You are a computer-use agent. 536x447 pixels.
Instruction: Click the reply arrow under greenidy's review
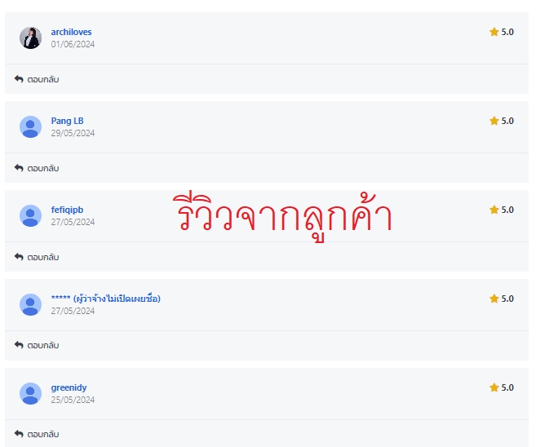[19, 434]
